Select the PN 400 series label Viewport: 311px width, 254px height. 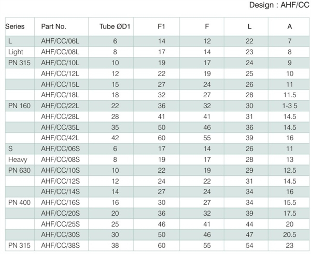pos(20,202)
